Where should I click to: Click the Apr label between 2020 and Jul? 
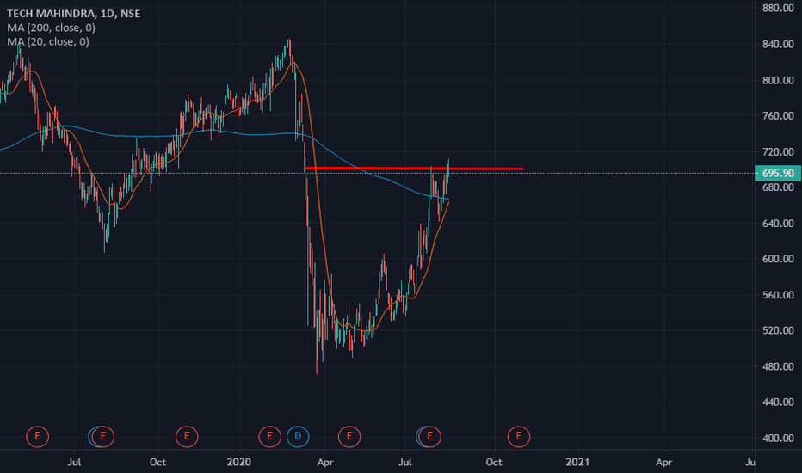coord(324,463)
